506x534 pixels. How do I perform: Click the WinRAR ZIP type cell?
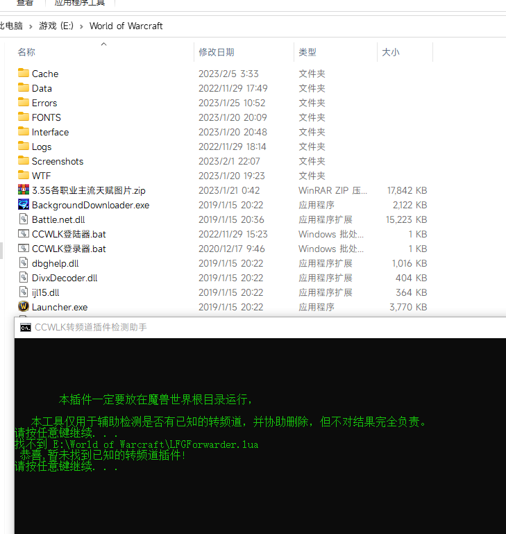pos(332,190)
